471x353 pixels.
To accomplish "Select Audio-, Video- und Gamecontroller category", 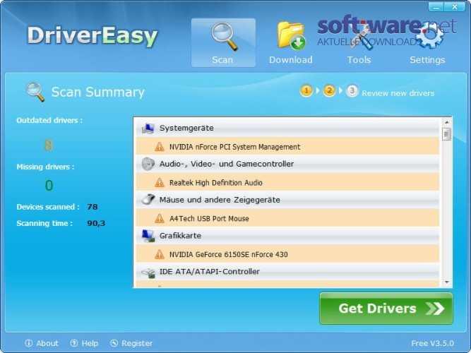I will tap(287, 164).
